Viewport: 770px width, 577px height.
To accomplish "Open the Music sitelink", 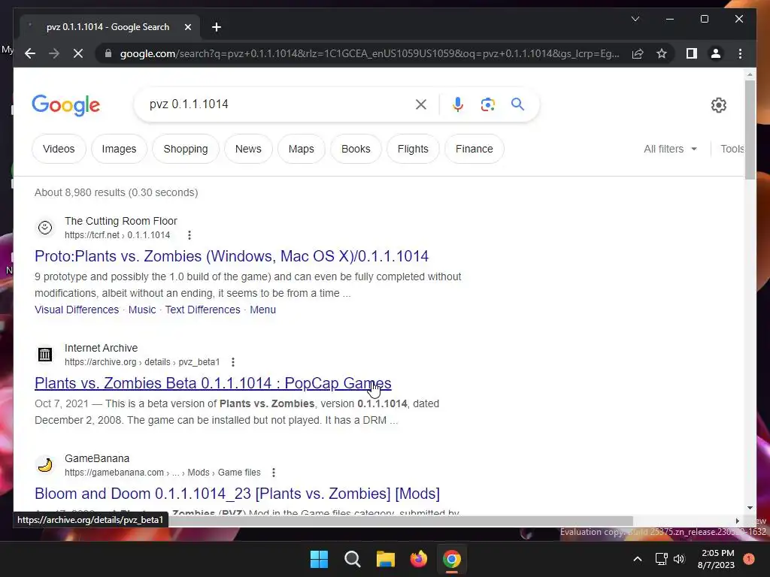I will (142, 310).
